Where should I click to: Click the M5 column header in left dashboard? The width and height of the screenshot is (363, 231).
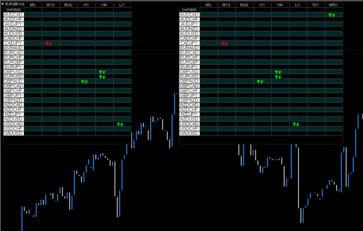[33, 5]
